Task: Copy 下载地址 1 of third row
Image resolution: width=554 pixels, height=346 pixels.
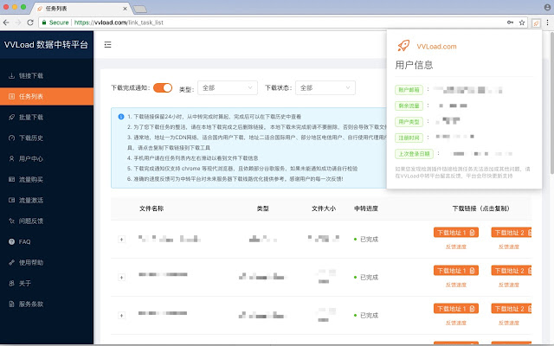Action: [456, 309]
